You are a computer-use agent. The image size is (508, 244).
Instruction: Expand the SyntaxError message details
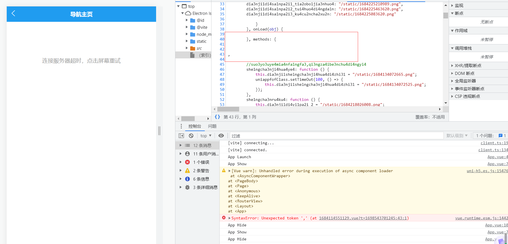230,218
